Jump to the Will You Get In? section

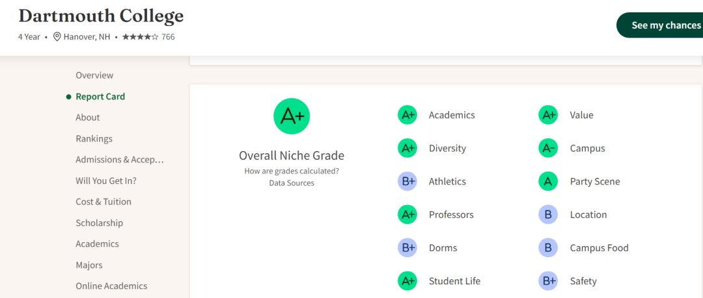[x=106, y=180]
